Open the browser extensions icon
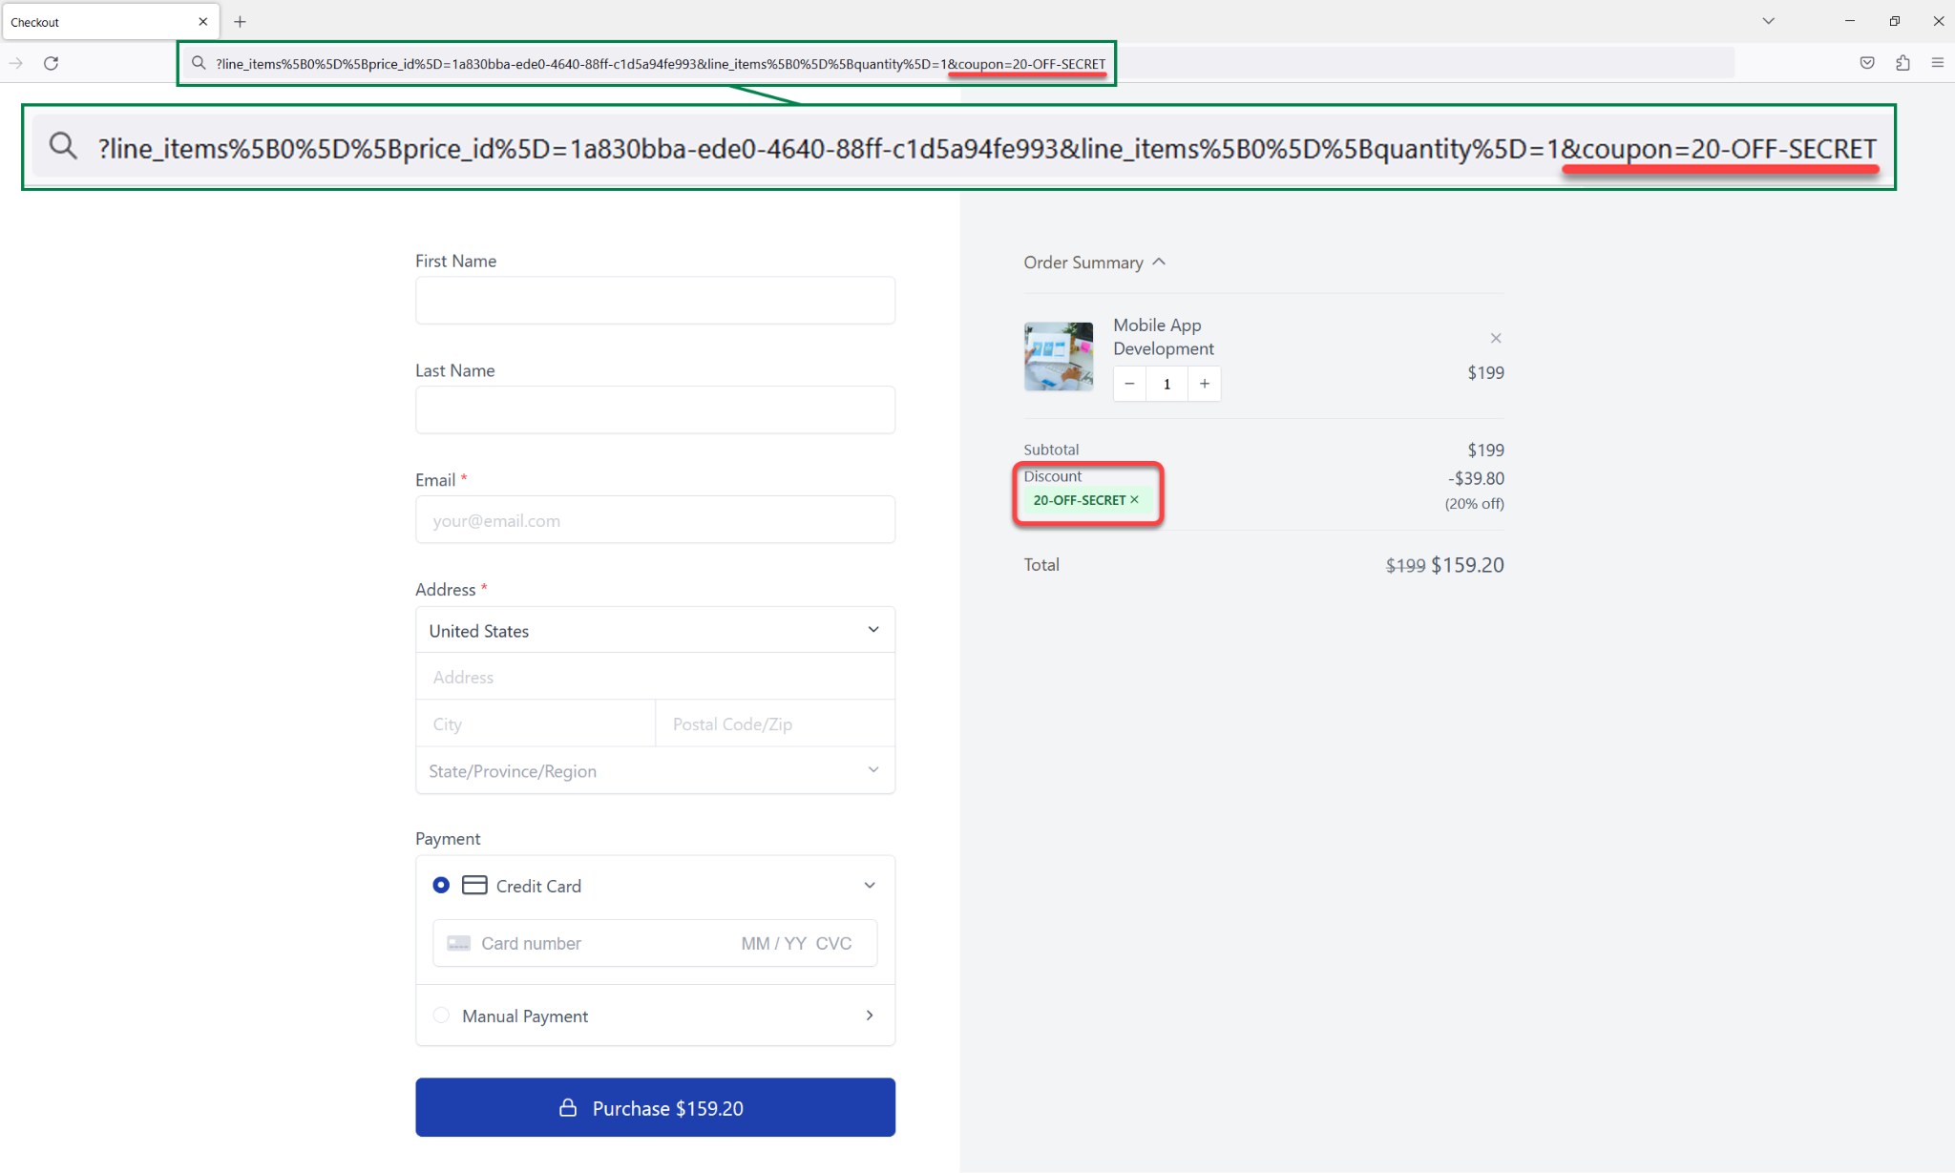 coord(1902,63)
